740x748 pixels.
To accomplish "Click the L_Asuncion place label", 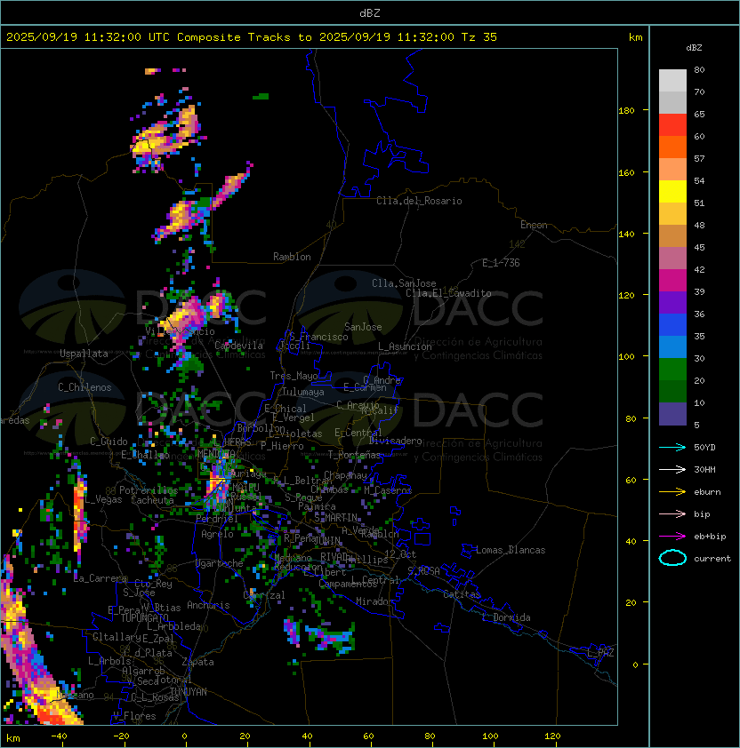I will click(405, 346).
